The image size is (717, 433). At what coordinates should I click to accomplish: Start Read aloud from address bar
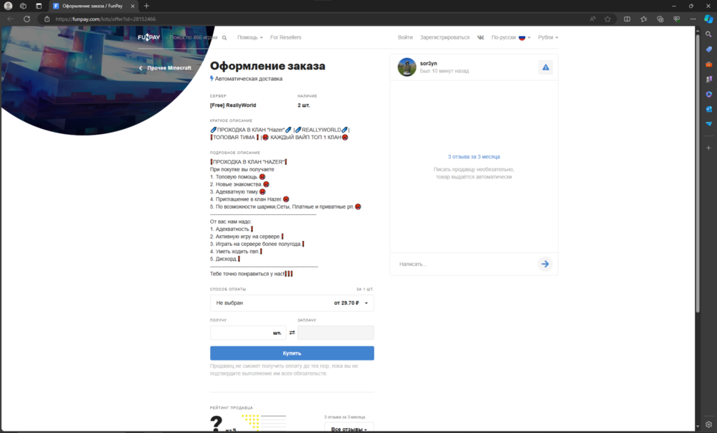click(593, 19)
